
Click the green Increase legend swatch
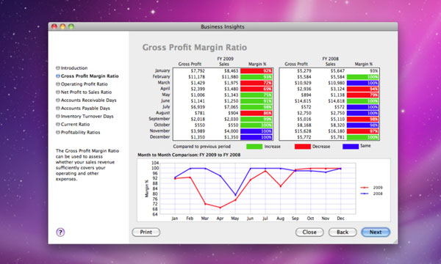tap(254, 147)
